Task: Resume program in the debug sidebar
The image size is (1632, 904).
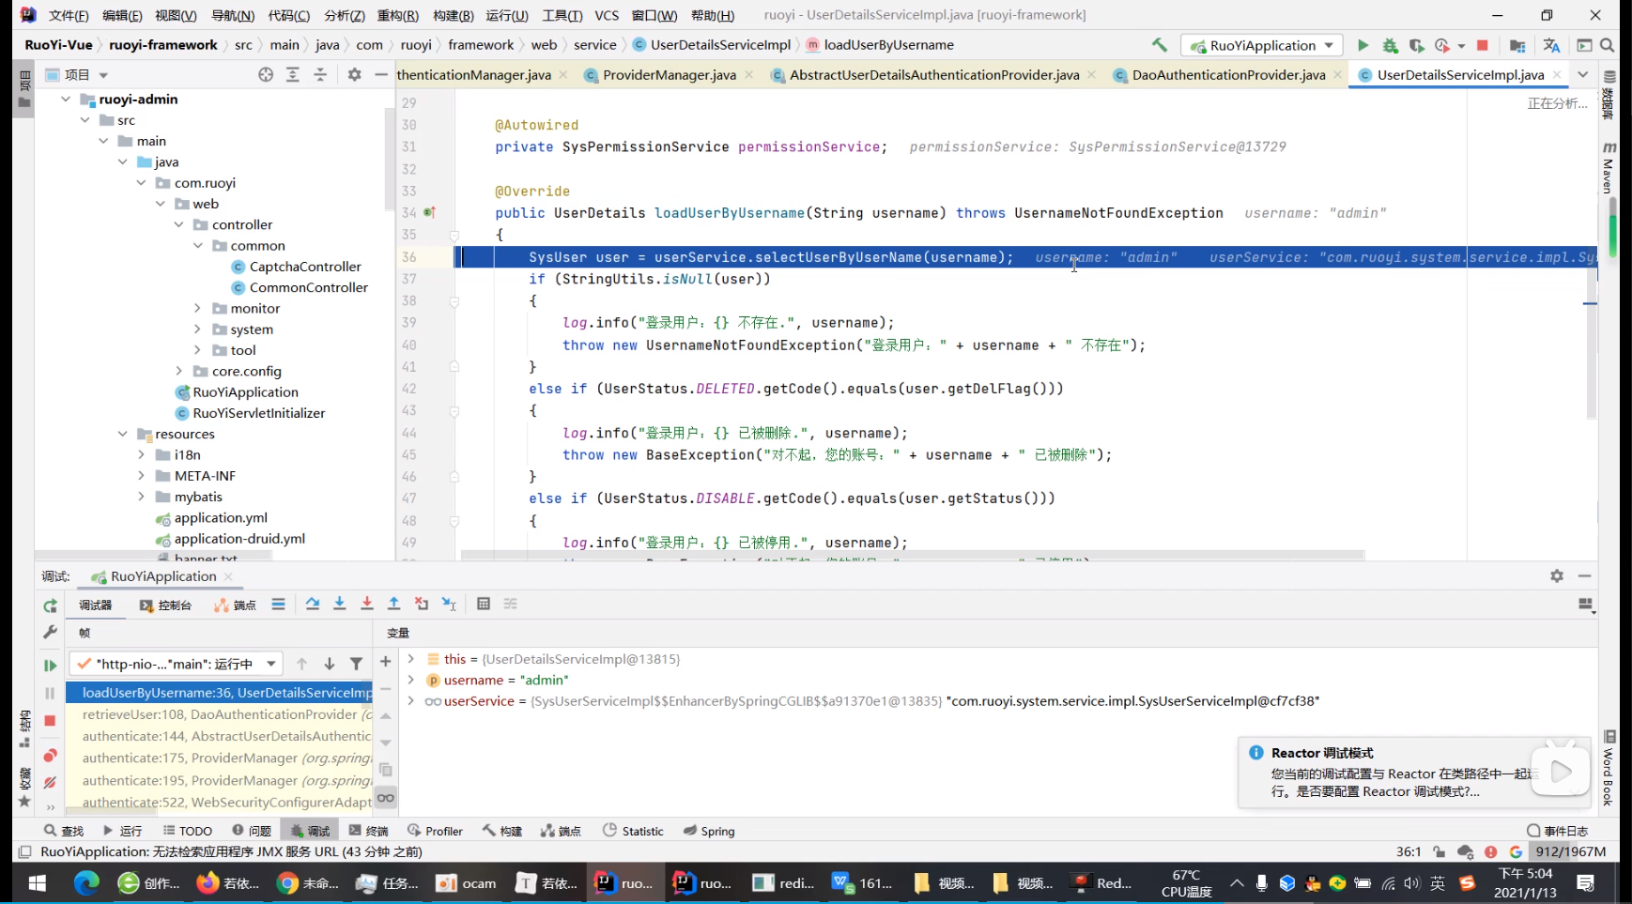Action: [50, 665]
